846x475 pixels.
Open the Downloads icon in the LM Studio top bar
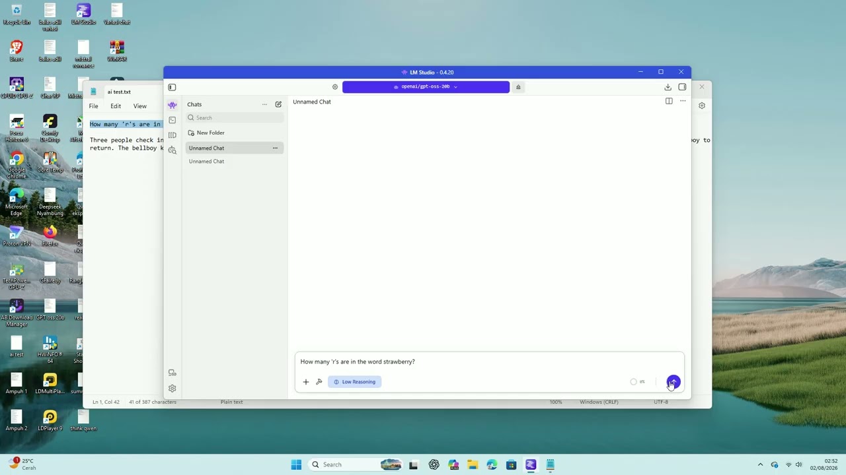click(x=668, y=87)
